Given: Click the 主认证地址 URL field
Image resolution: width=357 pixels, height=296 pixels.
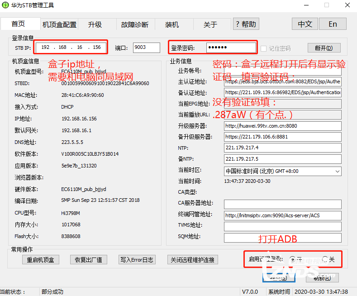Looking at the screenshot, I should coord(282,82).
